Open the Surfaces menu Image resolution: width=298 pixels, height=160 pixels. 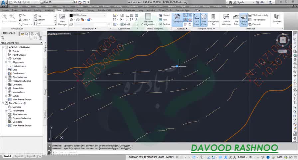[79, 6]
